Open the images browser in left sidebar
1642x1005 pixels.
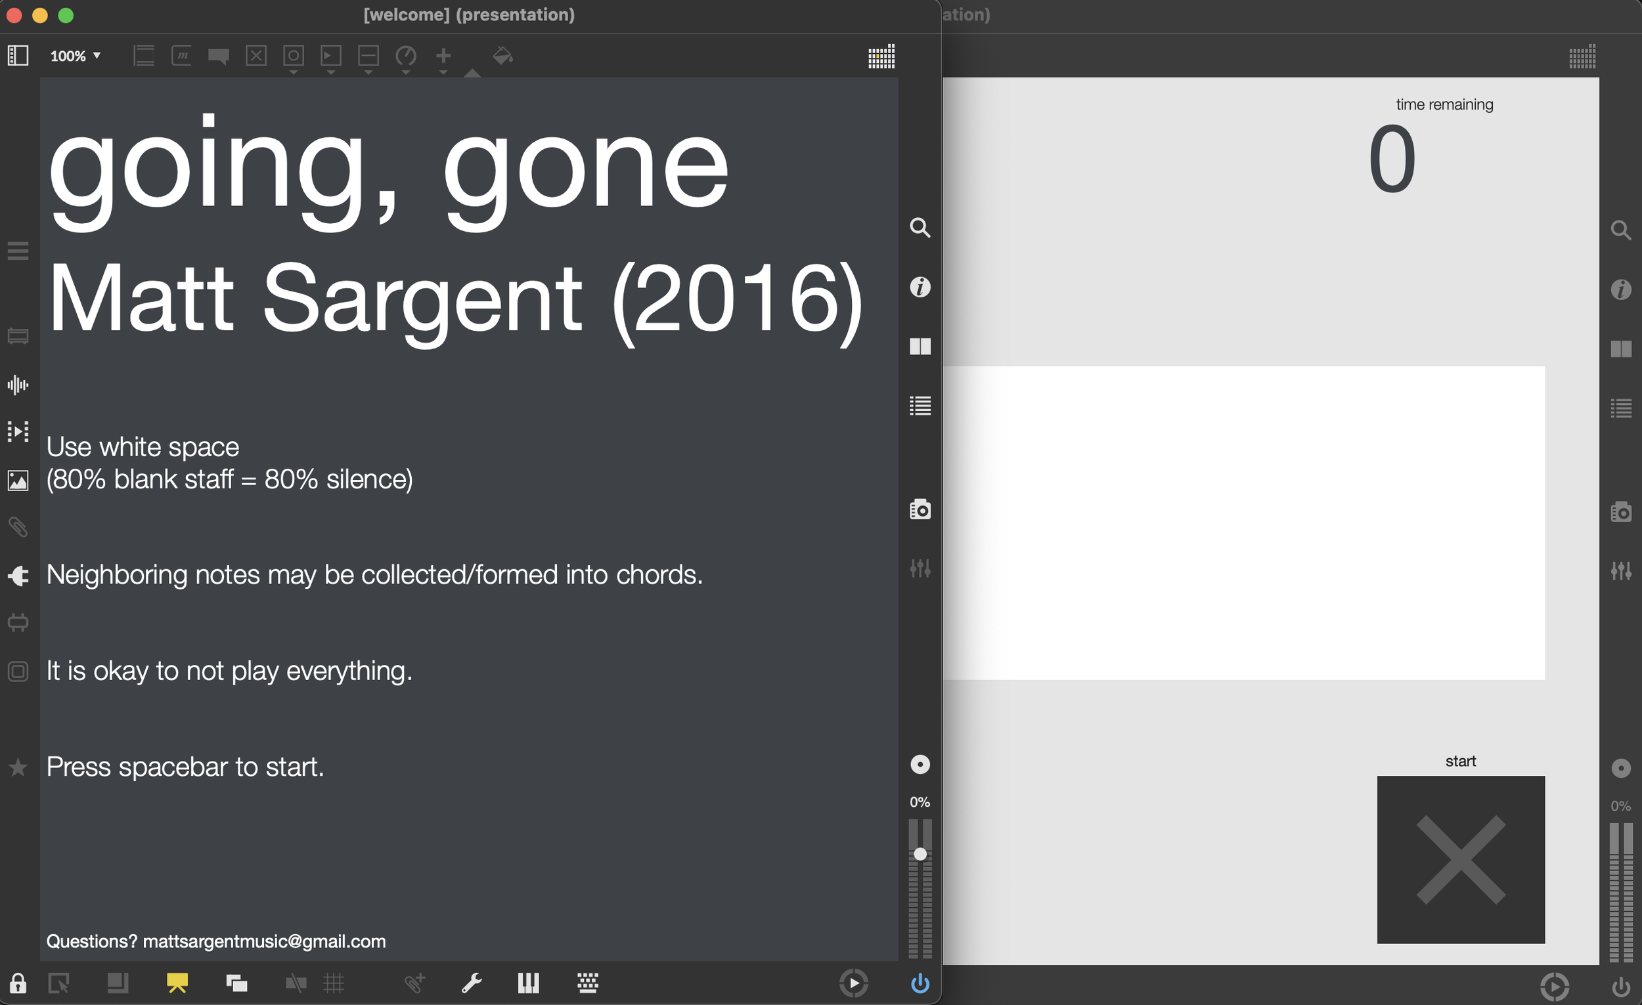pyautogui.click(x=18, y=481)
